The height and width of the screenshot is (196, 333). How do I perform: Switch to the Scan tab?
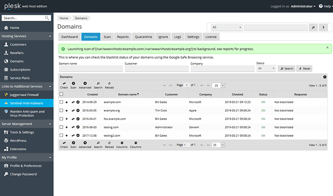[107, 37]
